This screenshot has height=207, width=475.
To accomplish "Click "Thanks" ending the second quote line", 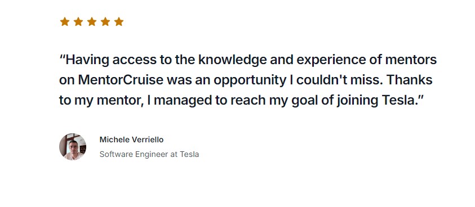I will coord(410,80).
